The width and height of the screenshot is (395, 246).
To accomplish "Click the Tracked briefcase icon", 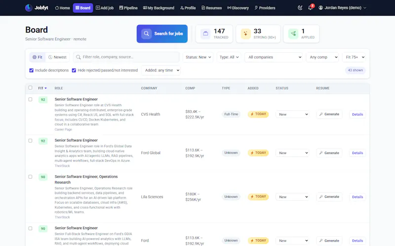I will [x=205, y=33].
